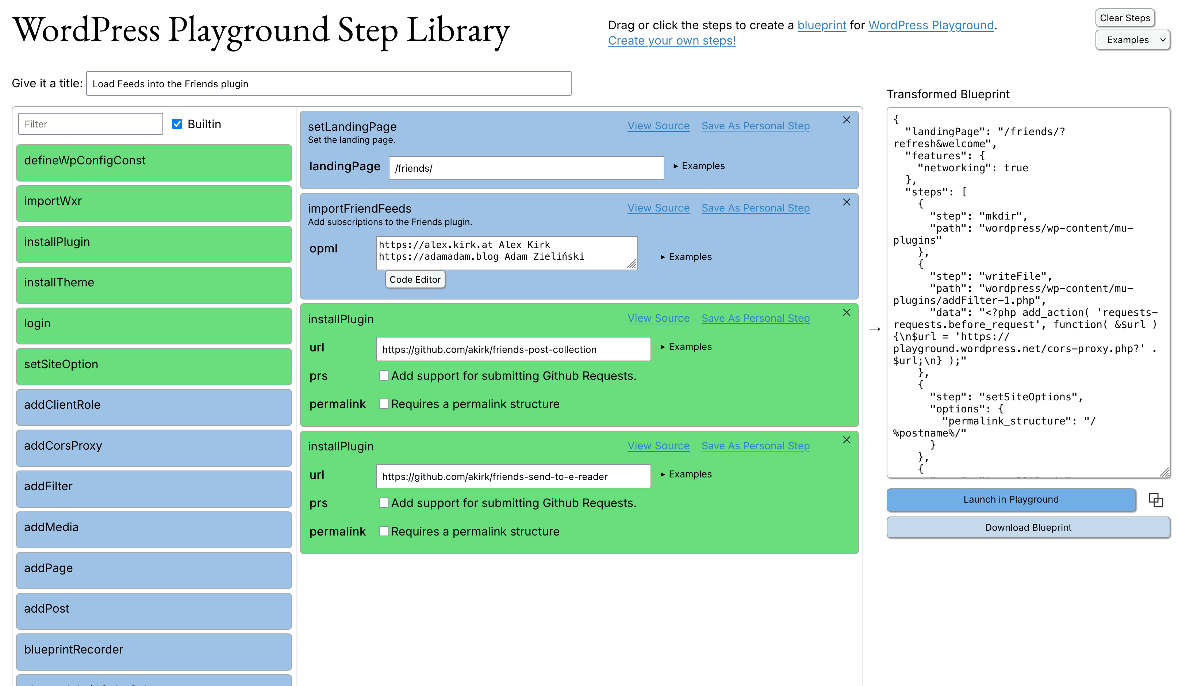Expand Examples for friends-send-to-e-reader url
The height and width of the screenshot is (686, 1182).
[686, 475]
